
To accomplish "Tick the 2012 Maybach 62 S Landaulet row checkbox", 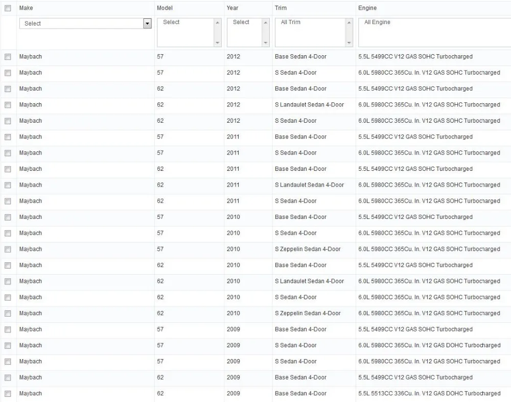I will (8, 105).
